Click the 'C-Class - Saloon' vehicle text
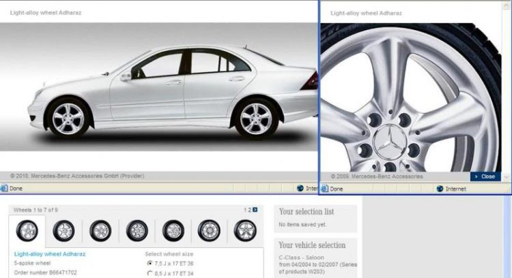The image size is (512, 278). click(x=301, y=258)
